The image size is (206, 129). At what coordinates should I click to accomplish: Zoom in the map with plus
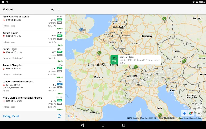[x=199, y=107]
